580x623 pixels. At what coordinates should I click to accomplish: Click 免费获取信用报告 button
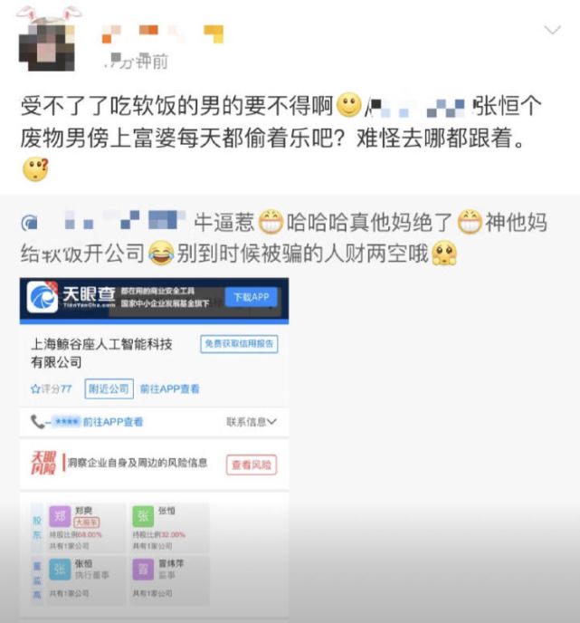pyautogui.click(x=239, y=344)
